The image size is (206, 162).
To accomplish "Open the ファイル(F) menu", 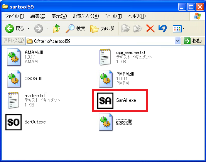I will pos(14,16).
